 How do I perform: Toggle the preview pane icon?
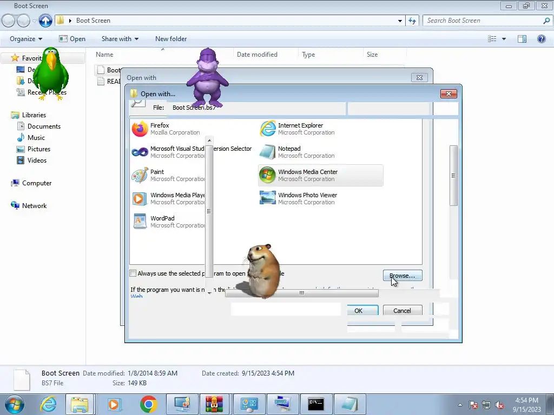tap(522, 39)
